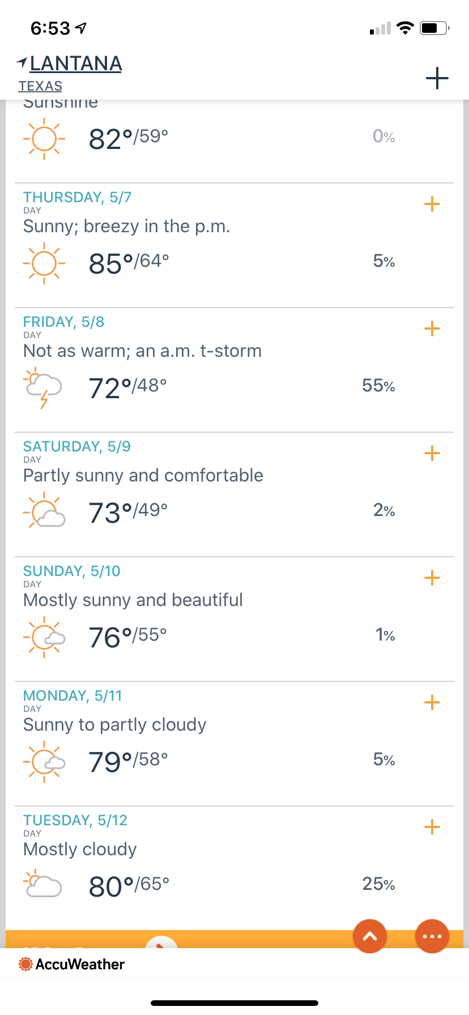Screen dimensions: 469x1015
Task: Expand Monday 5/11 forecast details
Action: point(432,702)
